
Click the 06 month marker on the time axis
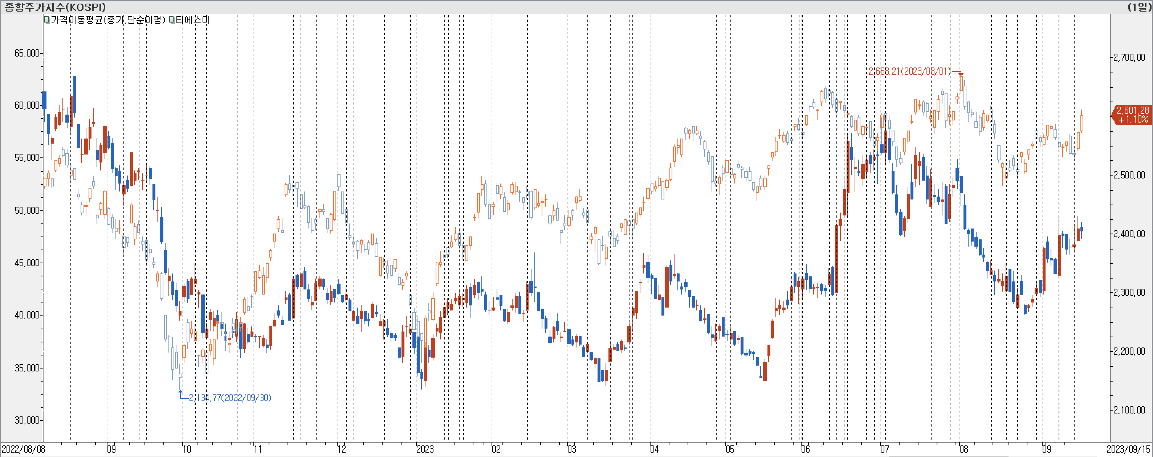(x=805, y=449)
